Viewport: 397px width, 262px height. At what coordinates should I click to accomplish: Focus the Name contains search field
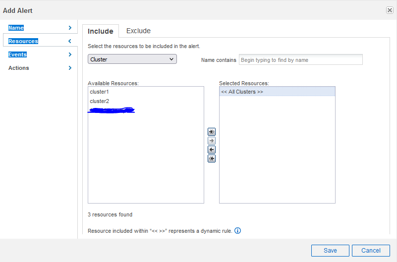300,60
